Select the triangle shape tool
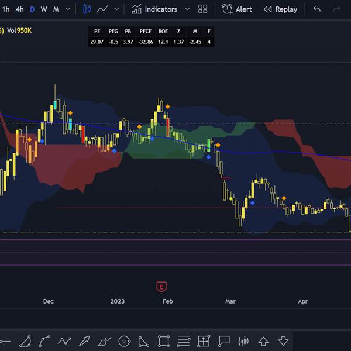351x351 pixels. 144,341
